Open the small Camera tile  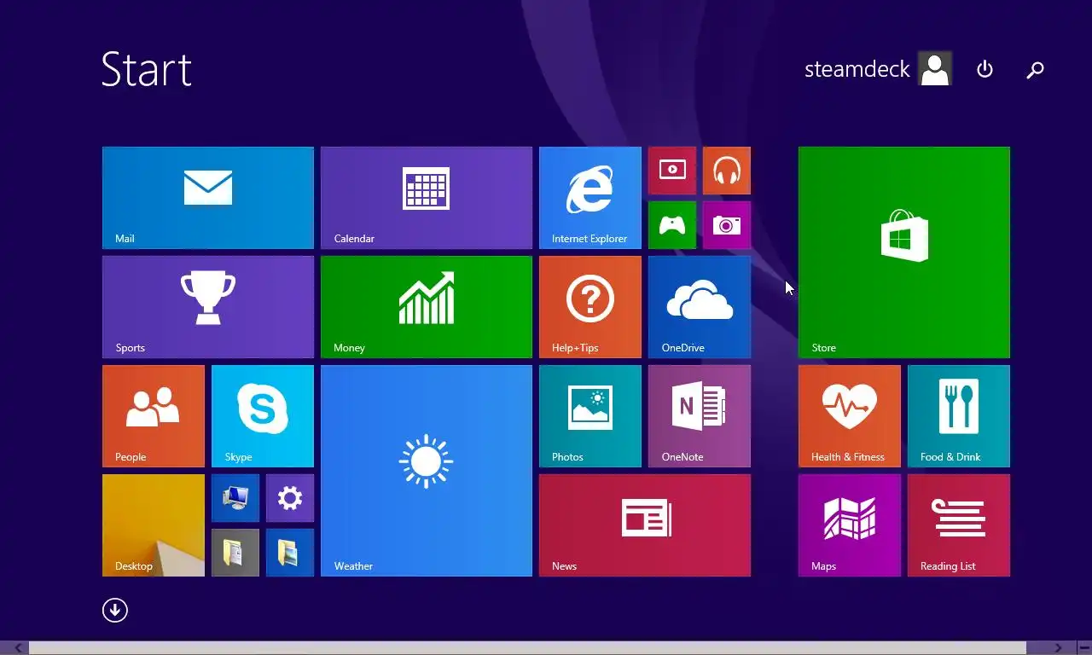(x=727, y=225)
